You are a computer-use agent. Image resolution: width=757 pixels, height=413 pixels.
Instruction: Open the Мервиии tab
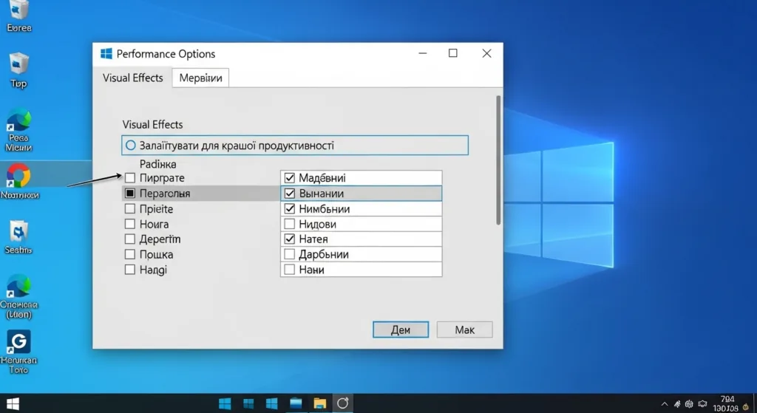click(x=200, y=78)
